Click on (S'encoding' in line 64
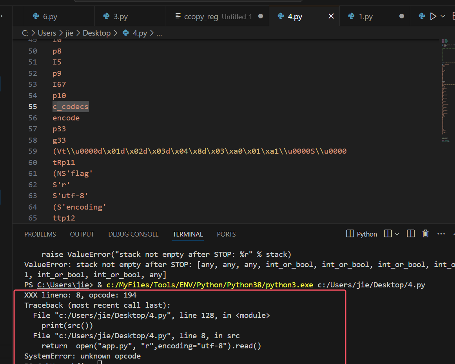Viewport: 455px width, 364px height. pyautogui.click(x=80, y=207)
